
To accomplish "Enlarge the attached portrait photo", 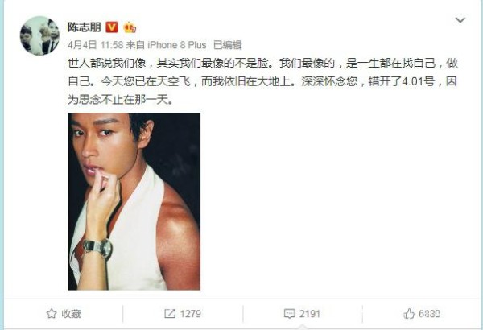I will (x=134, y=201).
